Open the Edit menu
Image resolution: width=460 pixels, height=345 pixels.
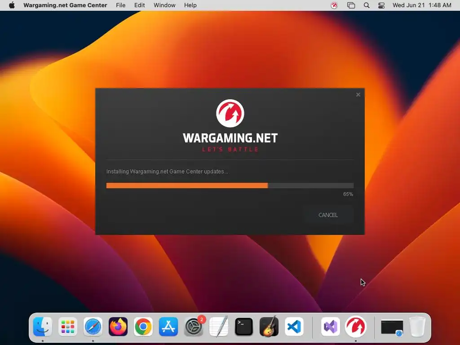139,5
